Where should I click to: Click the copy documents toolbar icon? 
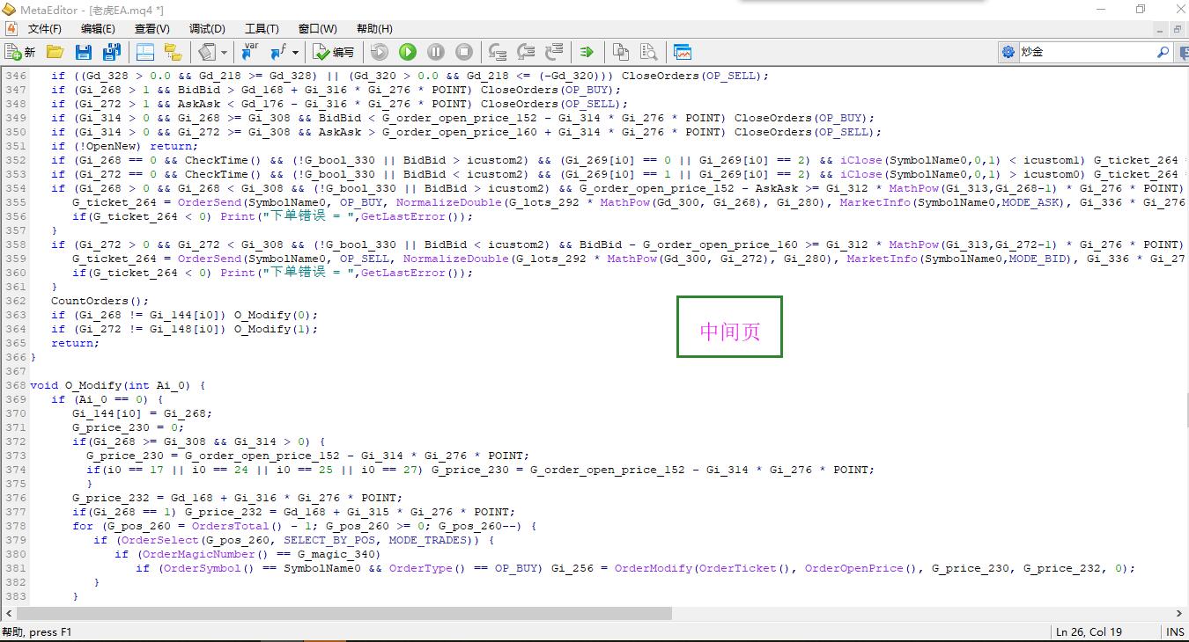click(x=621, y=52)
